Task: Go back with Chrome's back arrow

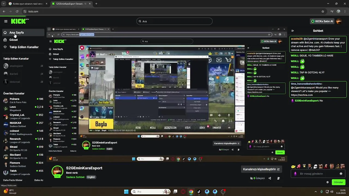Action: (x=4, y=11)
